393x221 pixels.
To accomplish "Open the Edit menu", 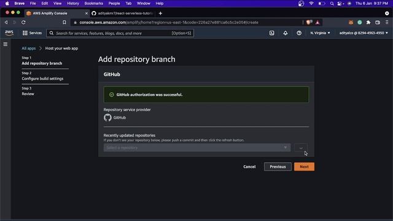I will pyautogui.click(x=45, y=4).
